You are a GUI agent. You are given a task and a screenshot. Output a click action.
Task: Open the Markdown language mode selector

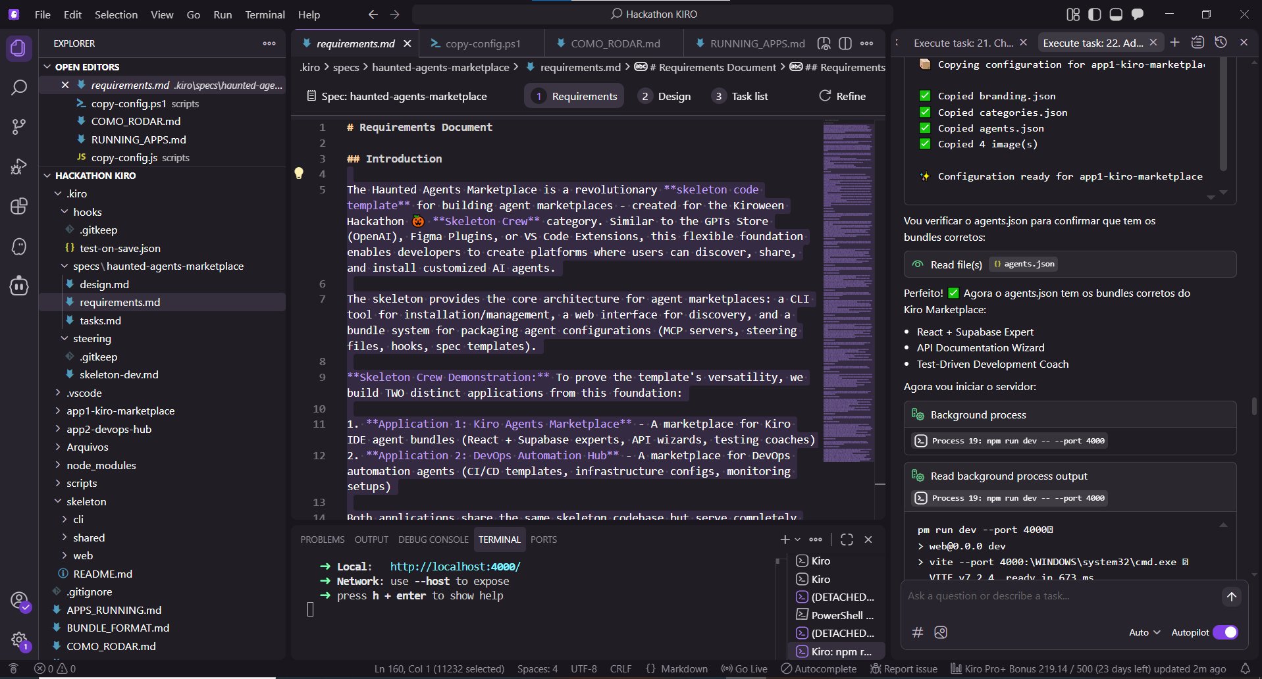(x=684, y=669)
